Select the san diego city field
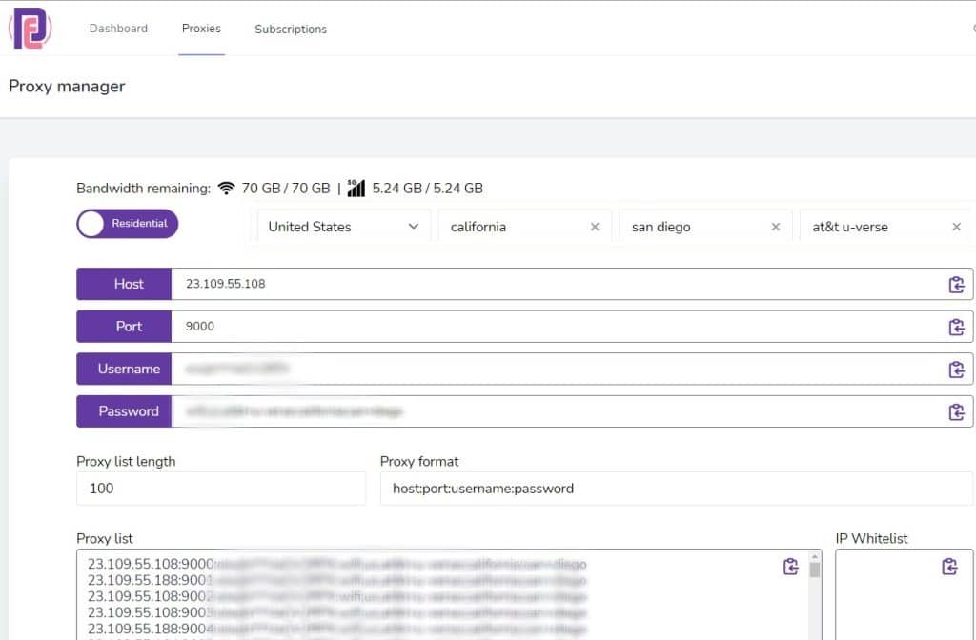The height and width of the screenshot is (640, 976). [705, 227]
